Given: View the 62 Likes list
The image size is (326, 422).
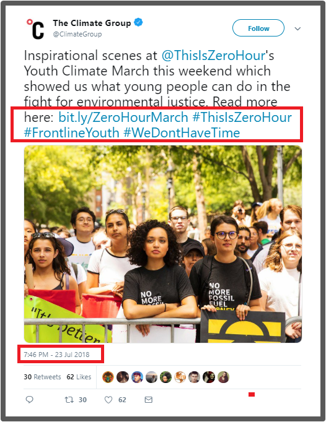Looking at the screenshot, I should 79,377.
